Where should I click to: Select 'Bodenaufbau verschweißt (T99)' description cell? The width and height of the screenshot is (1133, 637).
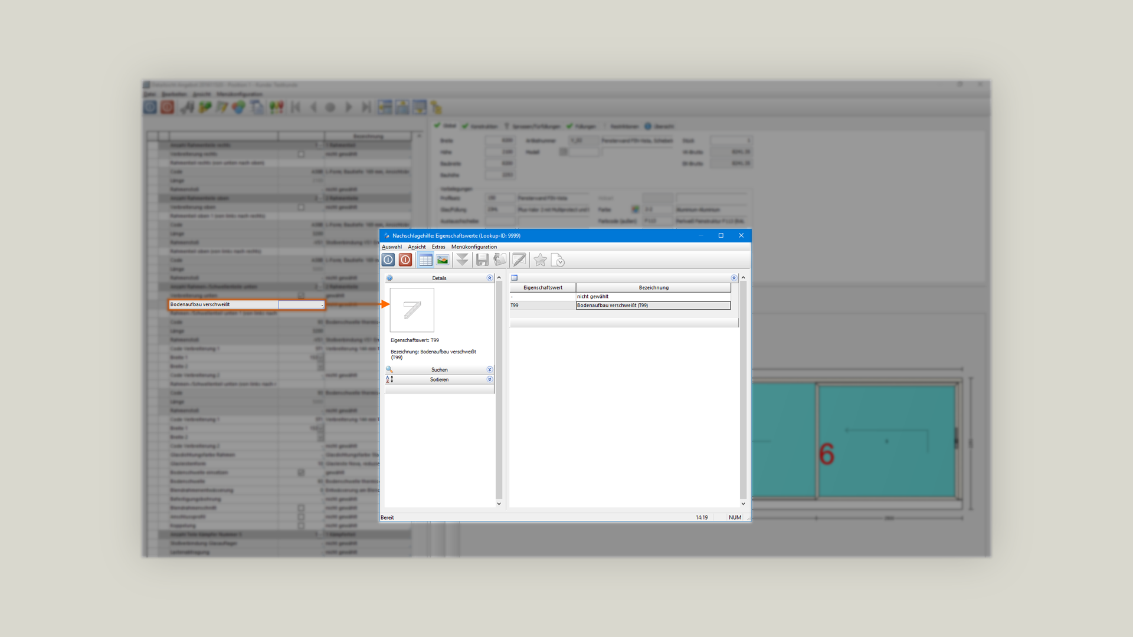[x=653, y=306]
